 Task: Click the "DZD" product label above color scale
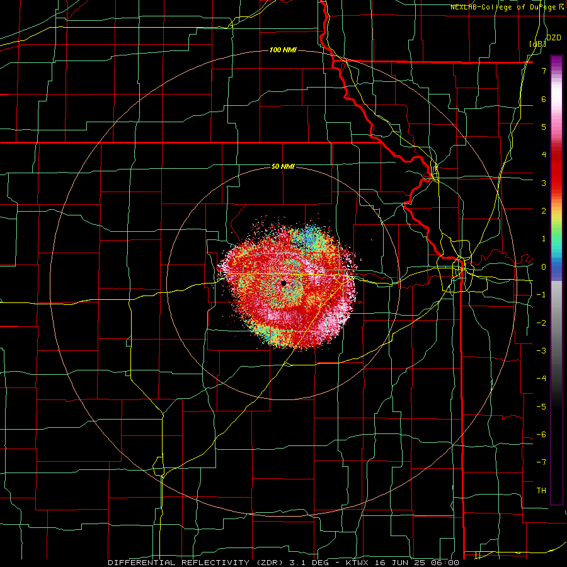[x=554, y=38]
